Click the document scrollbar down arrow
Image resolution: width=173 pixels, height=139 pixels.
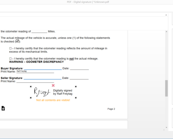click(x=166, y=127)
